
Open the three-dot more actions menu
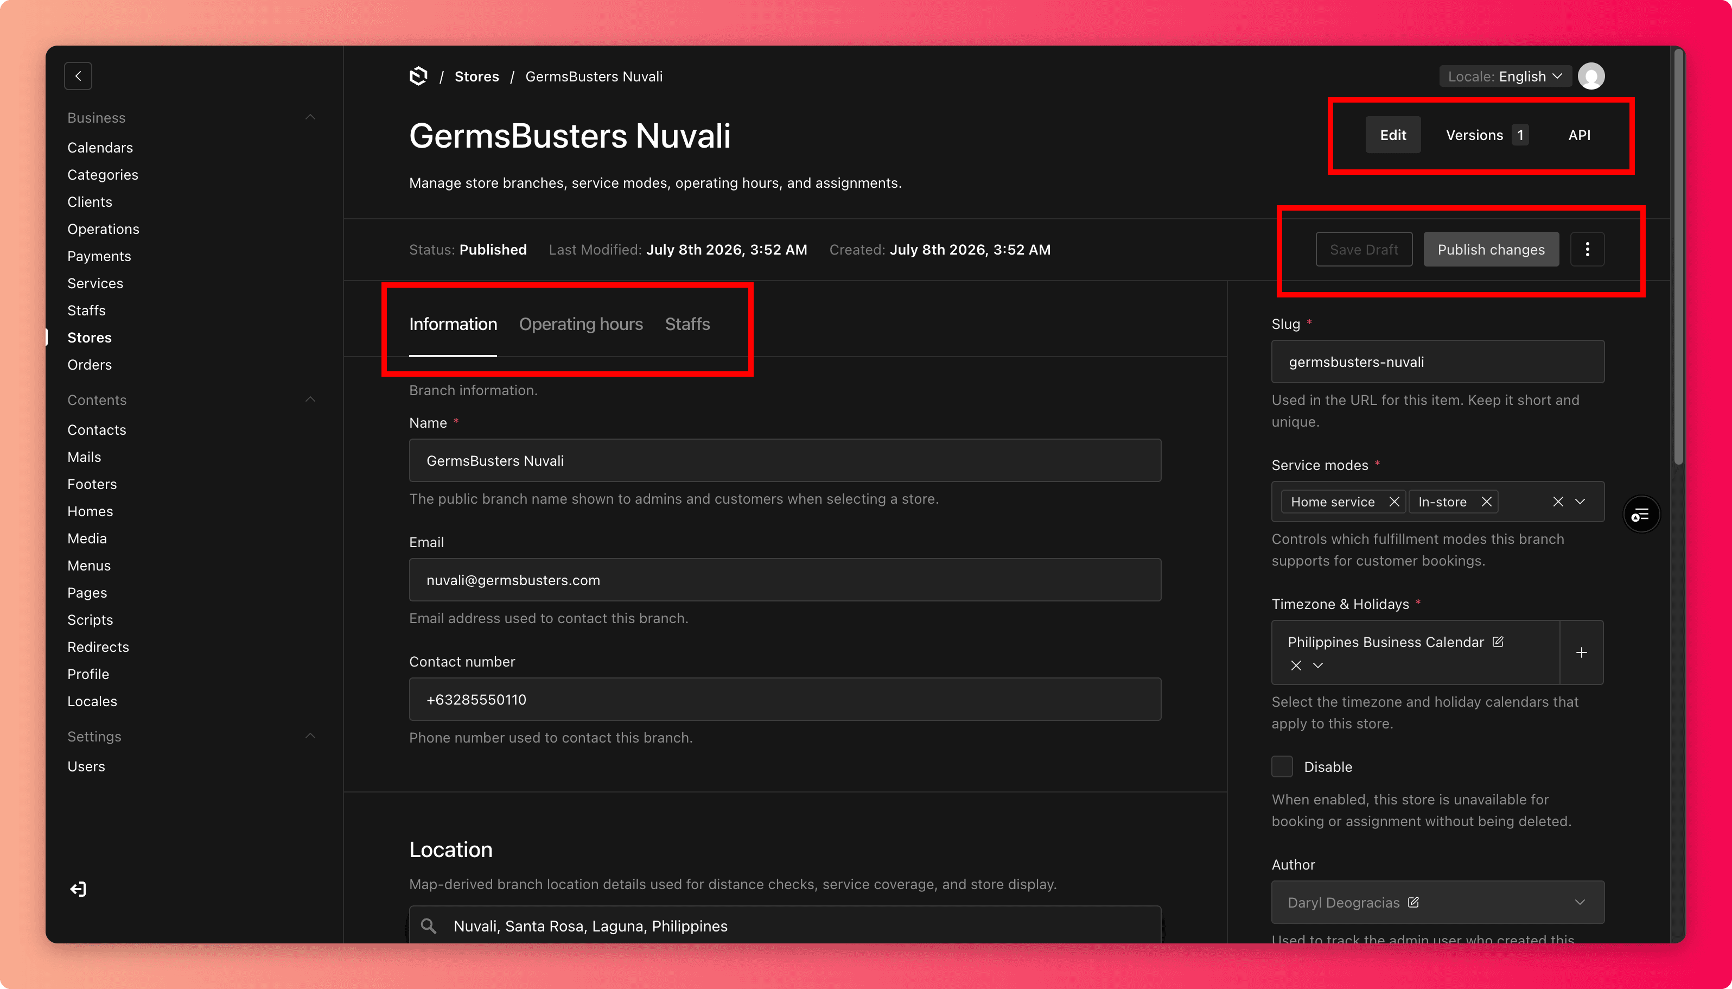(1587, 249)
